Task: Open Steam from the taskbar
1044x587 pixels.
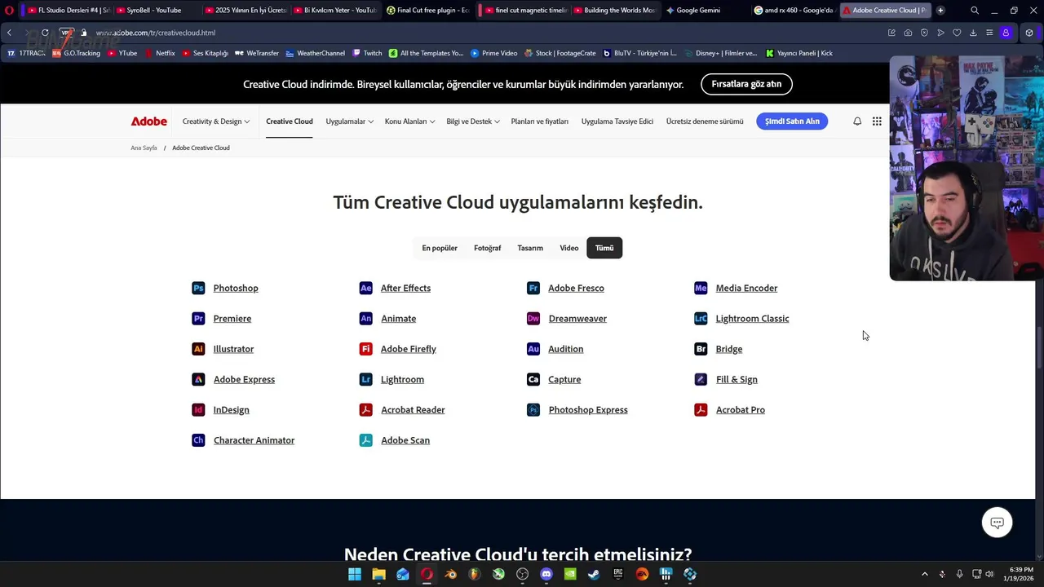Action: pos(594,574)
